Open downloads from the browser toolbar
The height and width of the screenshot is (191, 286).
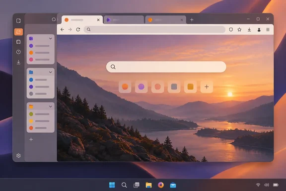coord(249,29)
